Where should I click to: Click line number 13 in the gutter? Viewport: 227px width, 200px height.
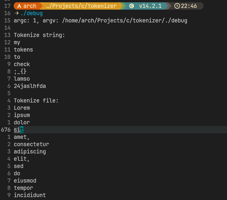tap(7, 35)
